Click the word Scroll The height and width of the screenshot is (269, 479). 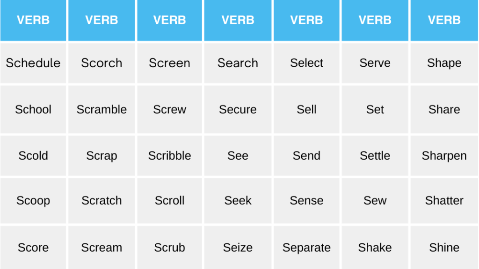click(169, 201)
